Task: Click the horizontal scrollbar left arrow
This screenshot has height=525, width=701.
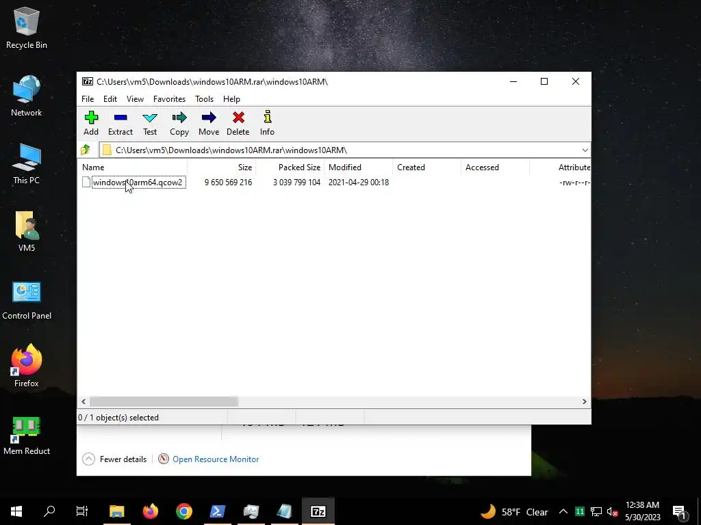Action: (84, 402)
